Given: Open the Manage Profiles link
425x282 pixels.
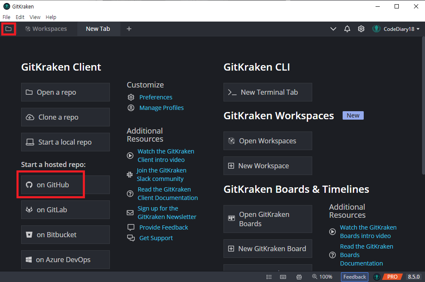Looking at the screenshot, I should [x=161, y=108].
